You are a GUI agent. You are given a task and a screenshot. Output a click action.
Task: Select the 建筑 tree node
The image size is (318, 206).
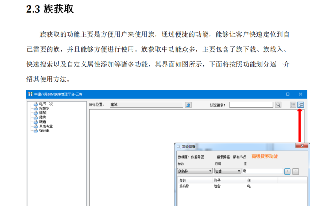tap(42, 113)
